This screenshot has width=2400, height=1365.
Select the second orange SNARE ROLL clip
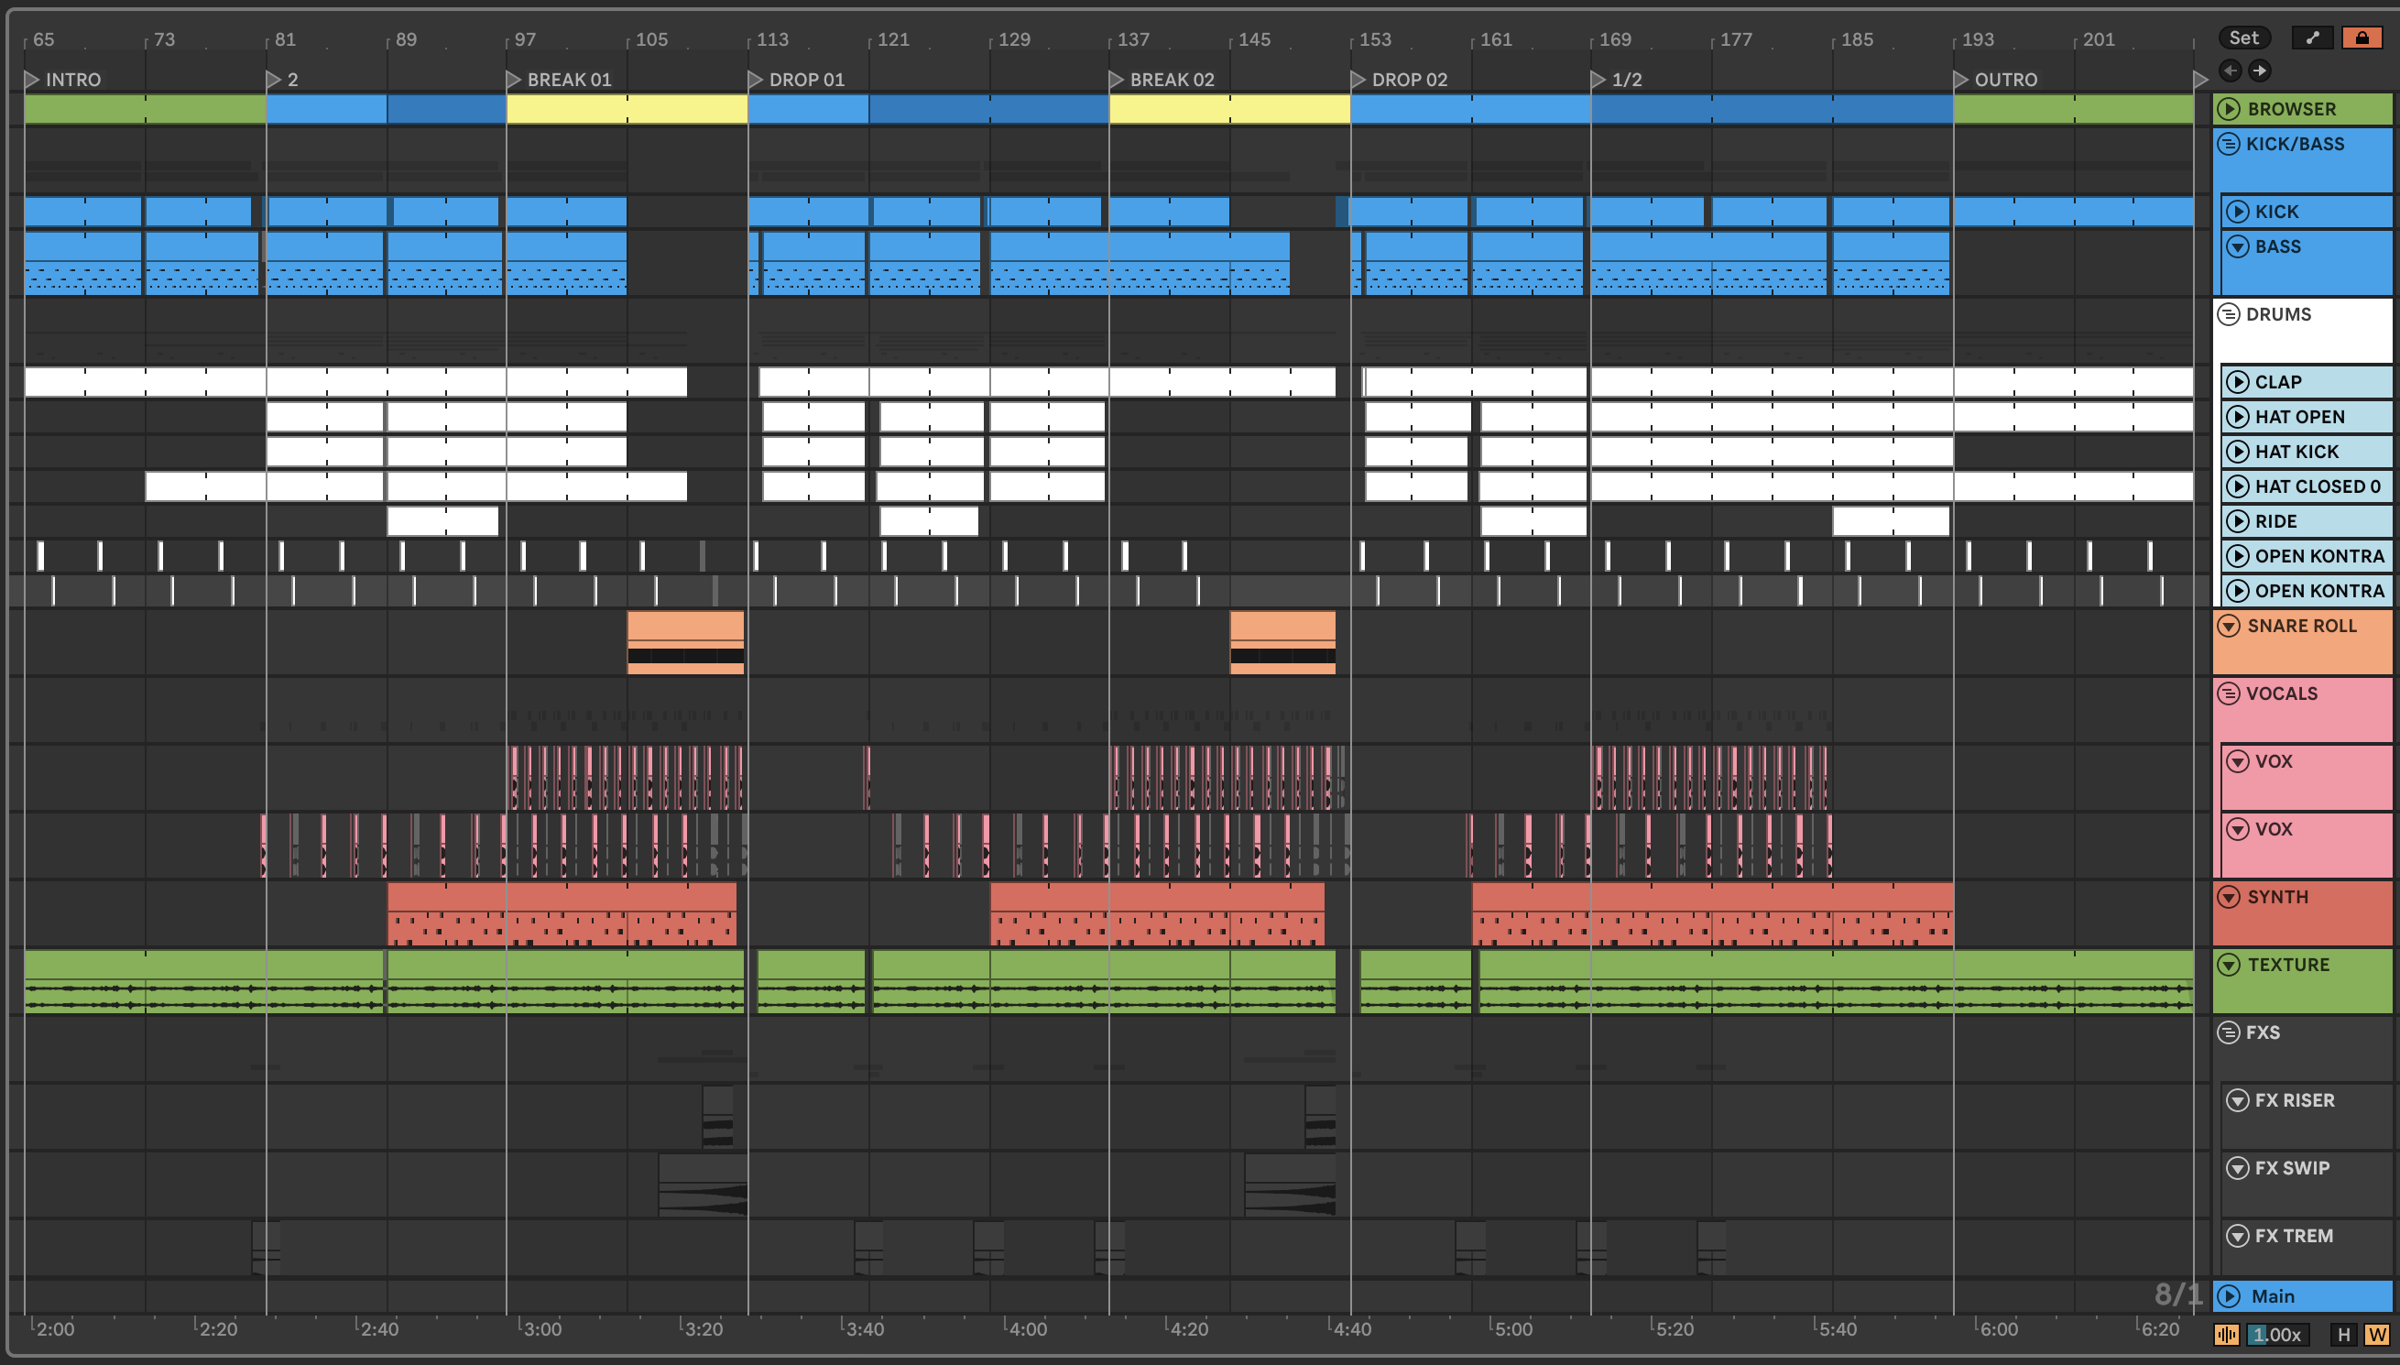click(x=1283, y=642)
